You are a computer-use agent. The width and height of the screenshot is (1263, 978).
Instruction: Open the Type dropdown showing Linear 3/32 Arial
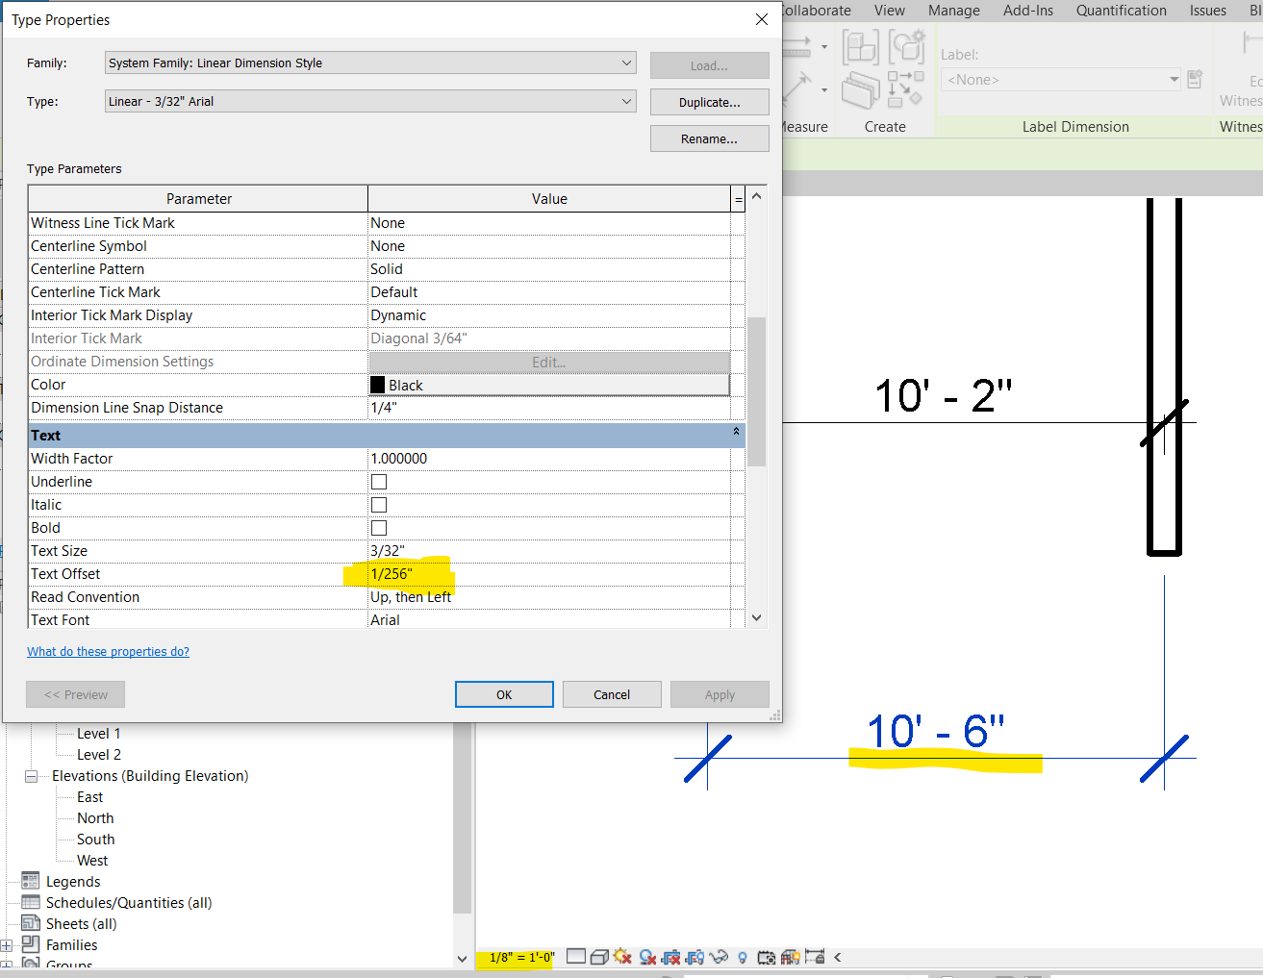[626, 101]
